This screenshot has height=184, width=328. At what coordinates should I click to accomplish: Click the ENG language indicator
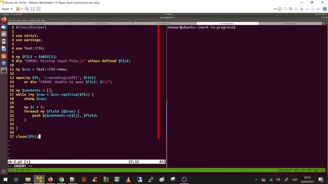point(295,179)
